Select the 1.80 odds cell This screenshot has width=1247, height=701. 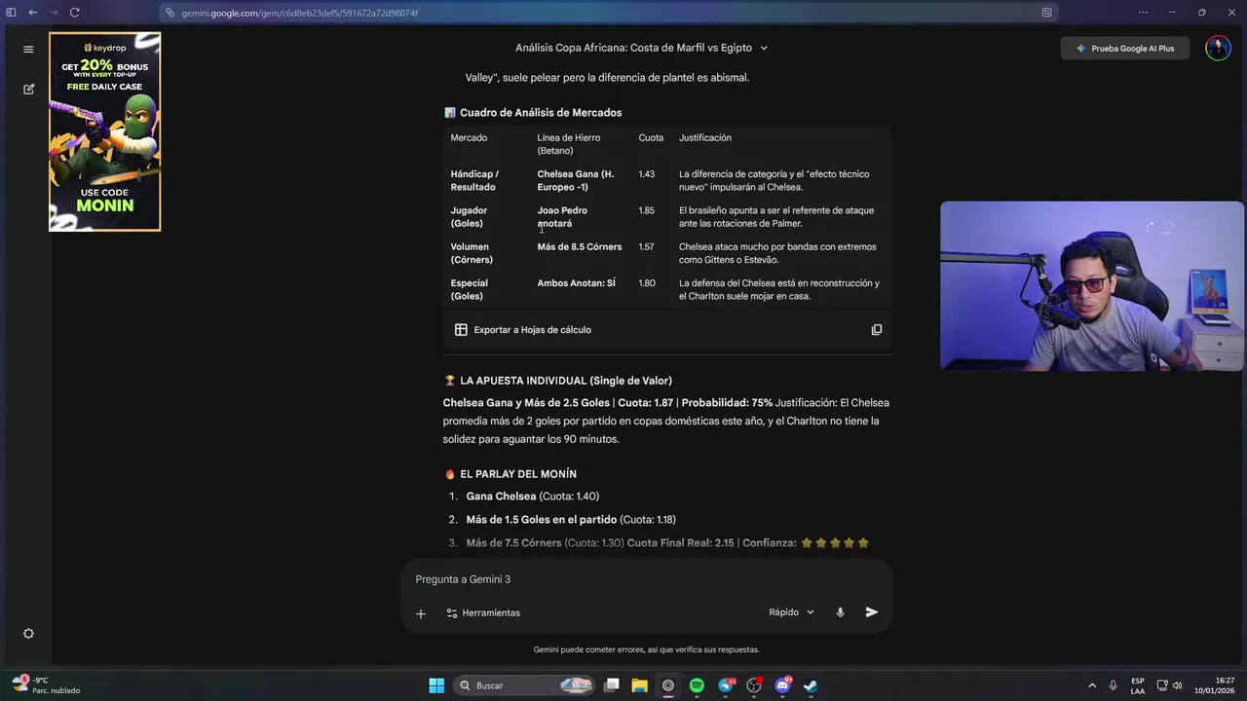647,283
